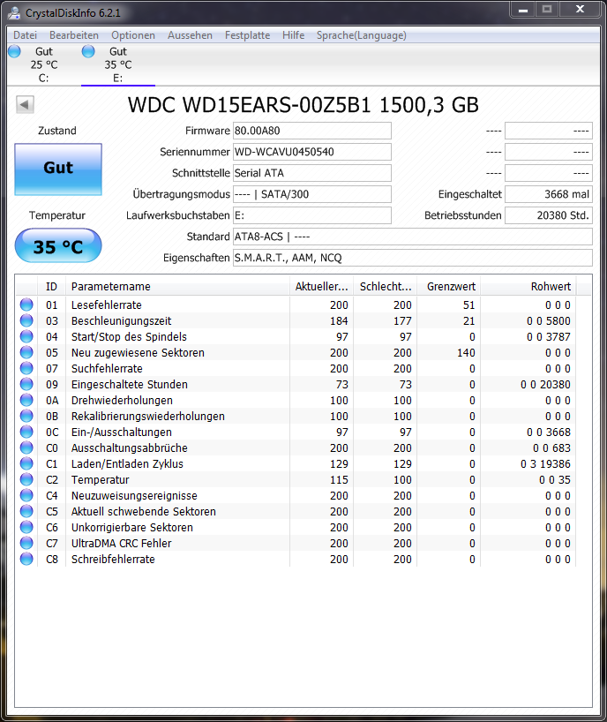The width and height of the screenshot is (607, 722).
Task: Select the Laden/Entladen Zyklus row text
Action: [127, 464]
